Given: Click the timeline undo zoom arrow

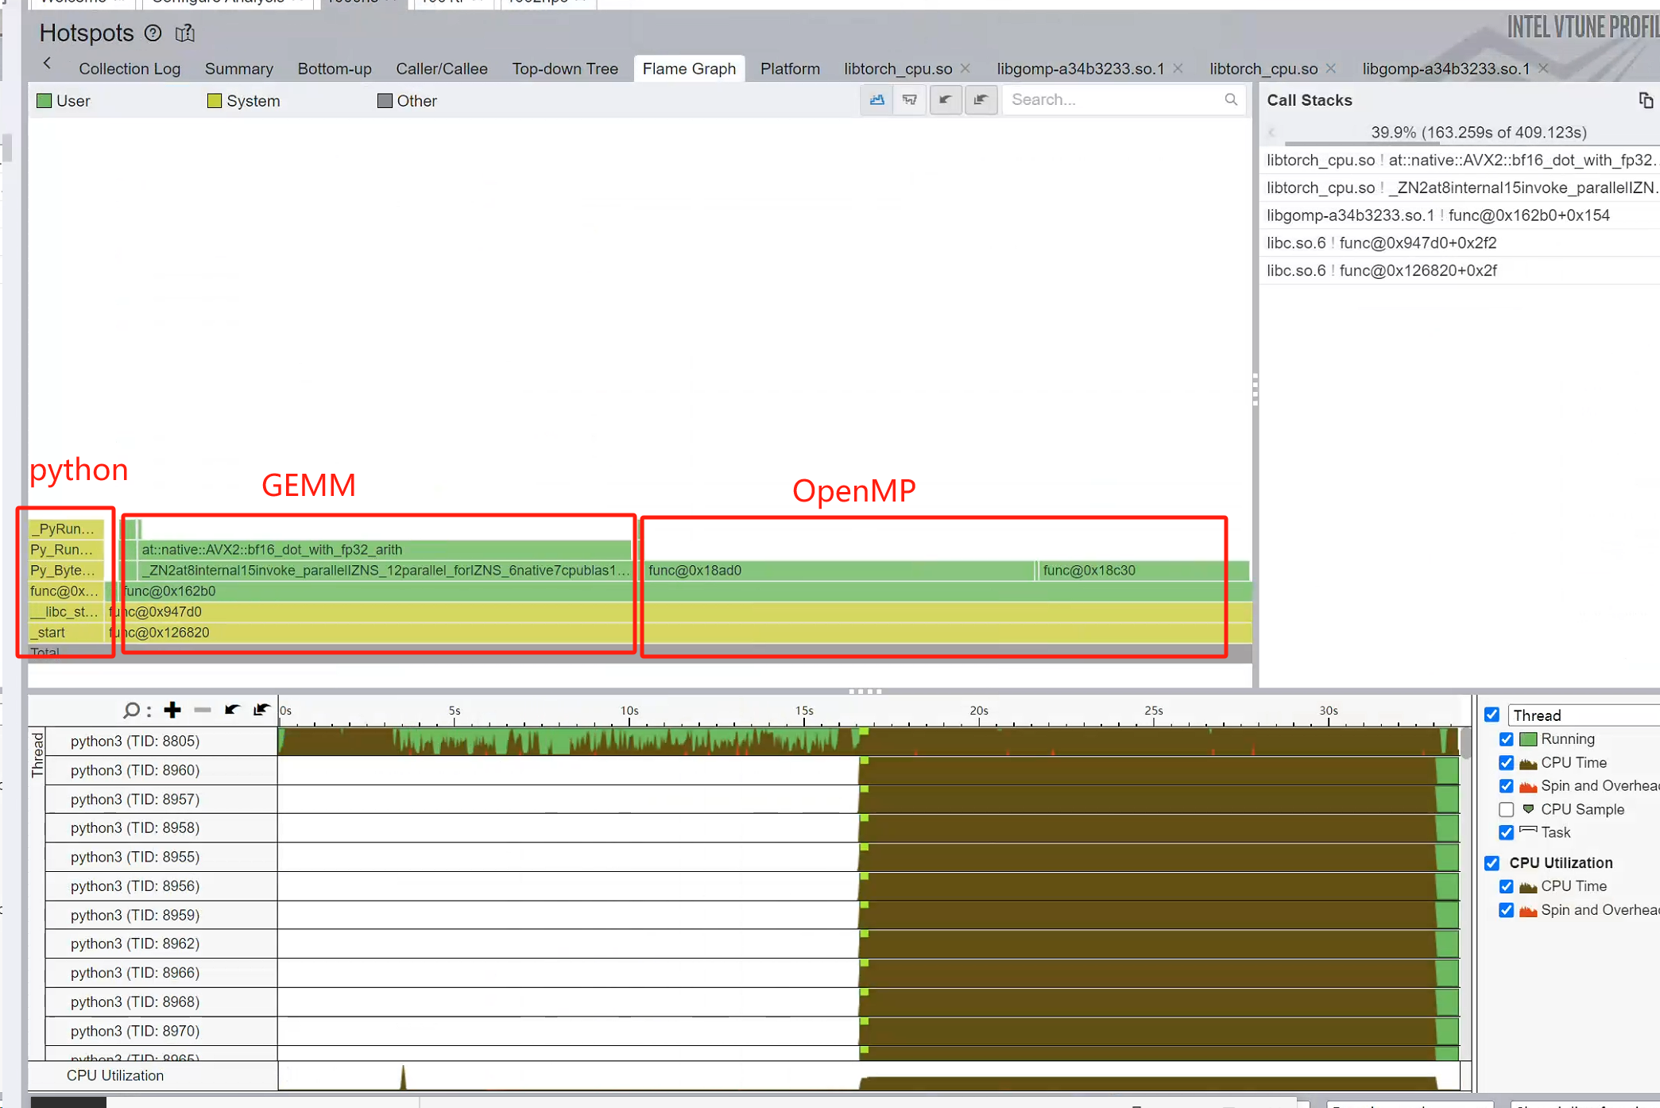Looking at the screenshot, I should click(232, 710).
